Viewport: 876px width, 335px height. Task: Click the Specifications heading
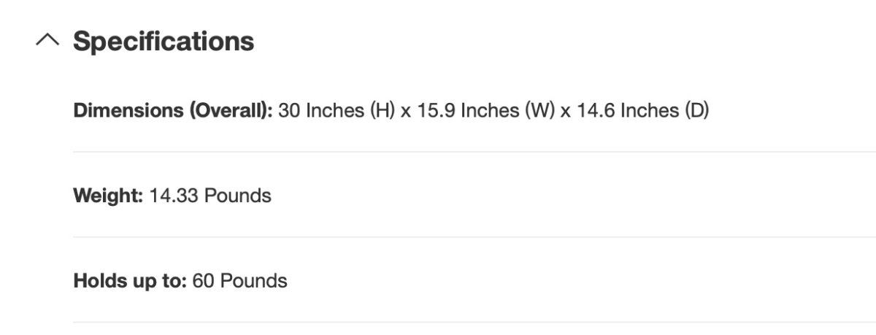164,41
